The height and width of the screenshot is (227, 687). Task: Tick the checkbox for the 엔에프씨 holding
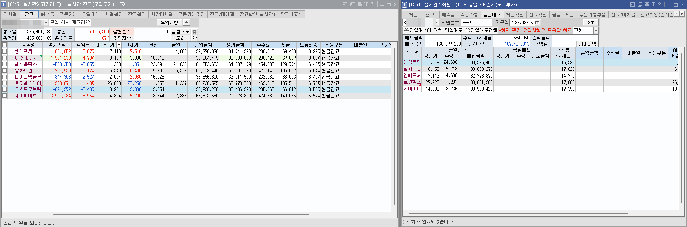(4, 52)
